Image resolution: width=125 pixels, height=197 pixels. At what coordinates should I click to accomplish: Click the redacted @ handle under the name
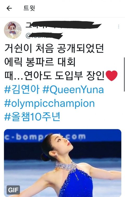pos(44,36)
